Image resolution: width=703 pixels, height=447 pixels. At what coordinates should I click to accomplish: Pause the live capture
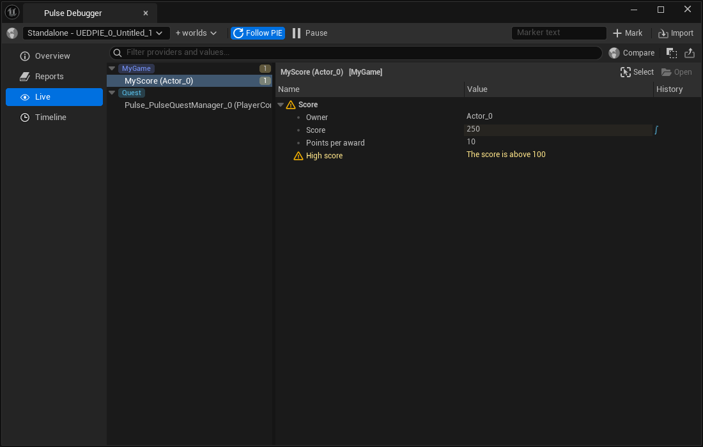(310, 33)
